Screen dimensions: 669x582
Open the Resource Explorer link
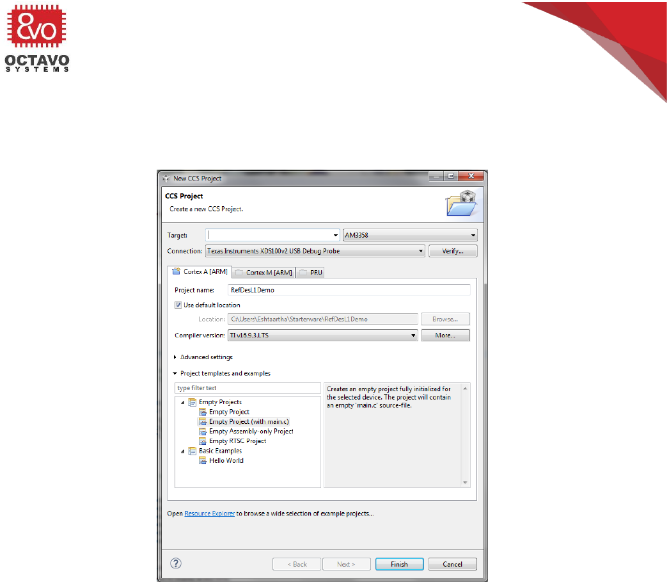209,513
